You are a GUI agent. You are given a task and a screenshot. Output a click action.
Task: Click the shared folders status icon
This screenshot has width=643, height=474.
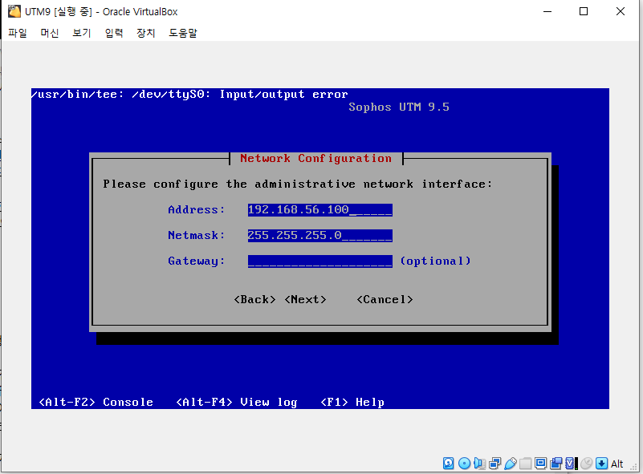525,464
